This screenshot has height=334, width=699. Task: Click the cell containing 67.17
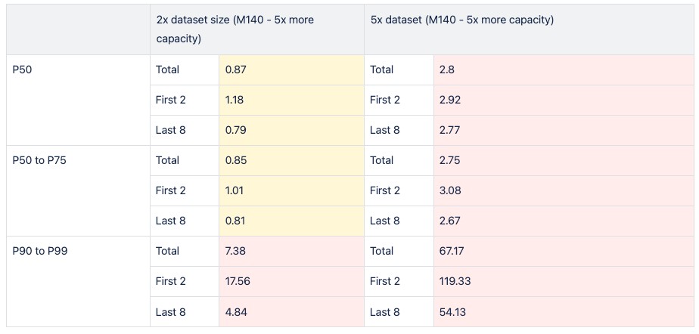[x=563, y=251]
